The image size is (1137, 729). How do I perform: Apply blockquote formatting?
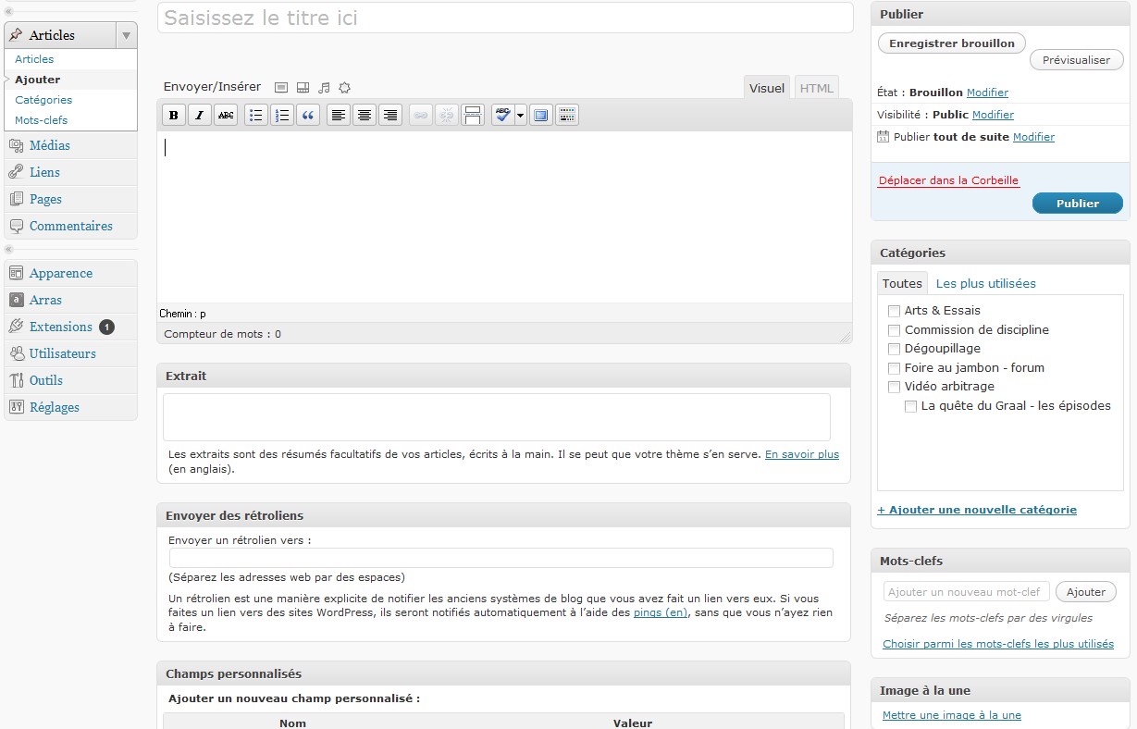[307, 116]
